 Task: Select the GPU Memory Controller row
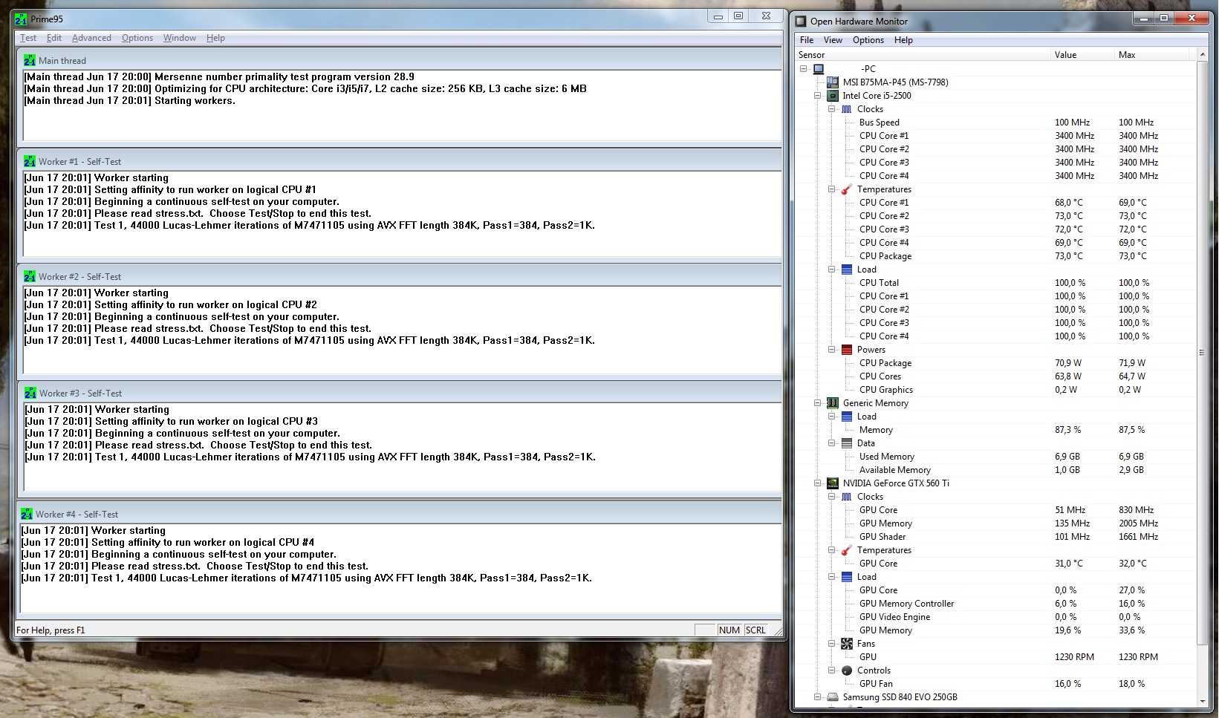tap(995, 604)
